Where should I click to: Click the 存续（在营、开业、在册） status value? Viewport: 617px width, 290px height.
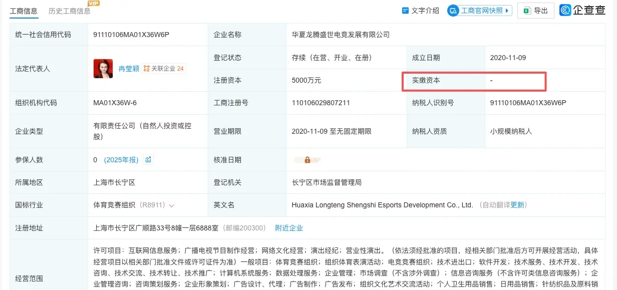coord(332,58)
